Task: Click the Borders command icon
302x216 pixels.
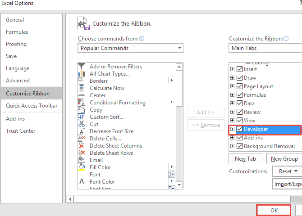Action: (82, 81)
